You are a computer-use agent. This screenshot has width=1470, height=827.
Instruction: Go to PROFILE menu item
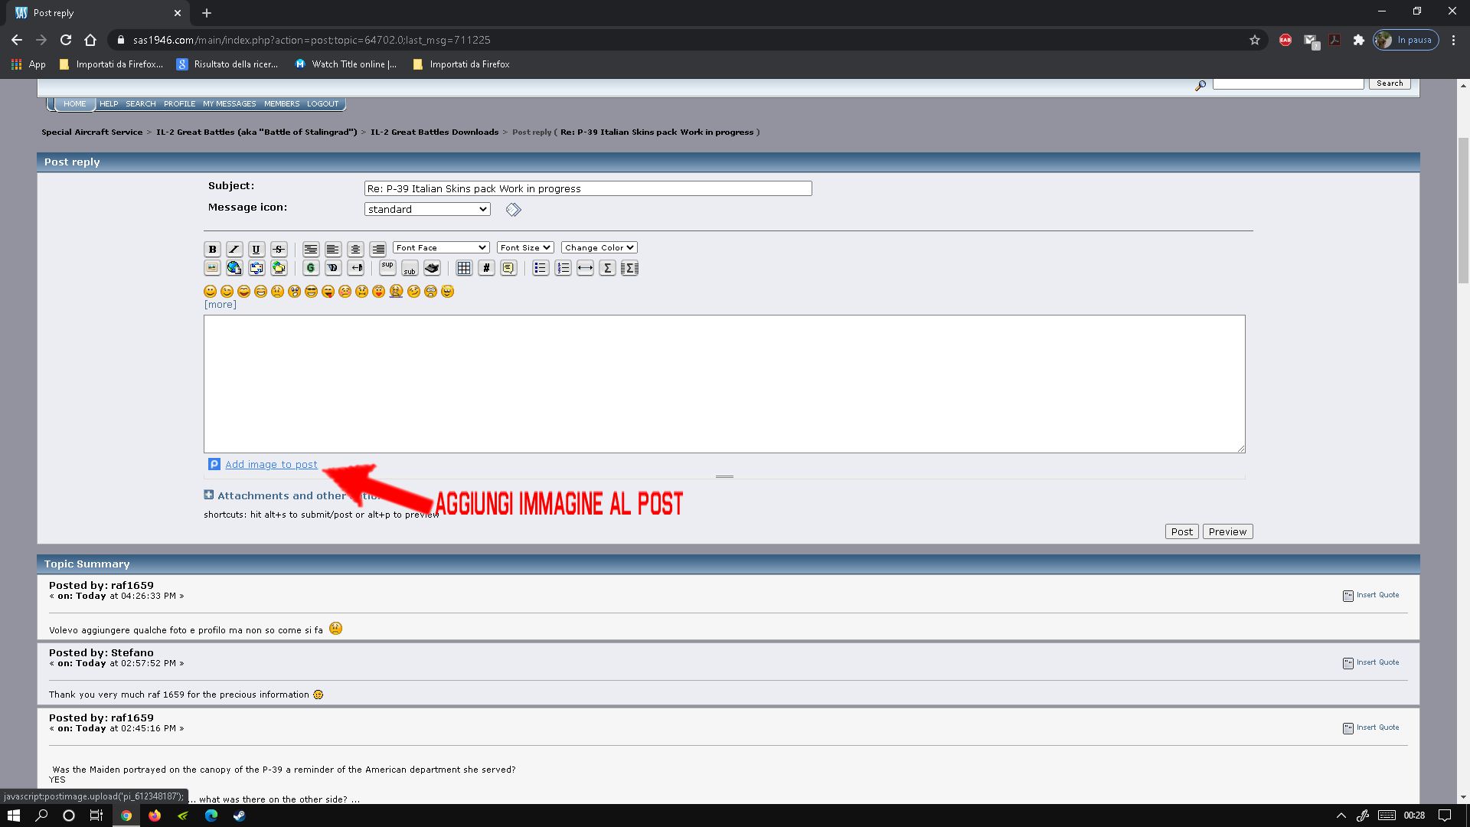click(x=179, y=103)
